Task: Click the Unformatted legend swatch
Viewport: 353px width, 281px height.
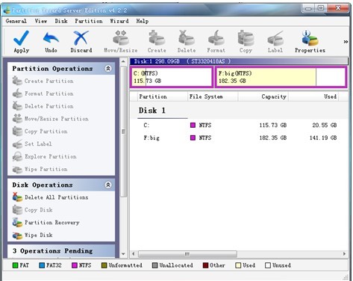Action: (104, 265)
